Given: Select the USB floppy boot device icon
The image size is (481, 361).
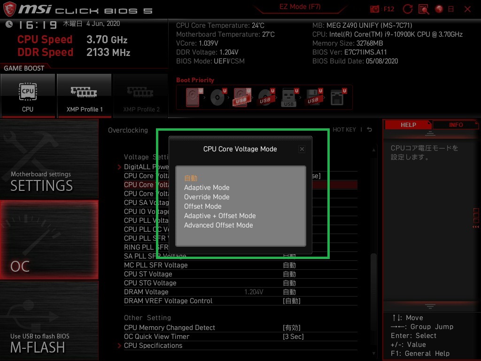Looking at the screenshot, I should 313,97.
